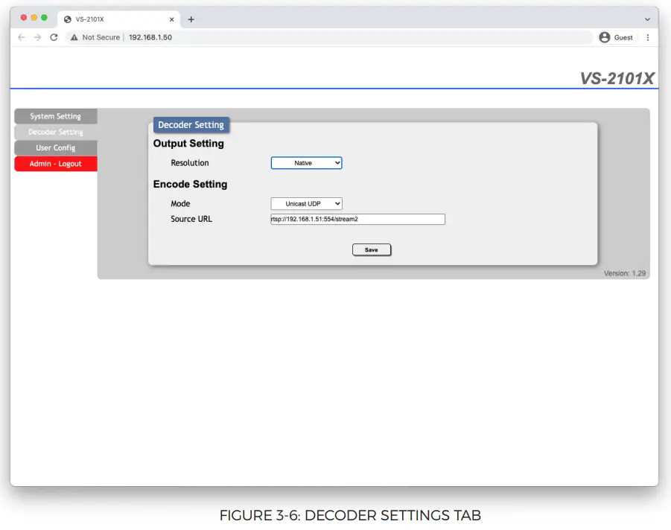Open a new browser tab with the plus icon
This screenshot has height=530, width=671.
(191, 19)
